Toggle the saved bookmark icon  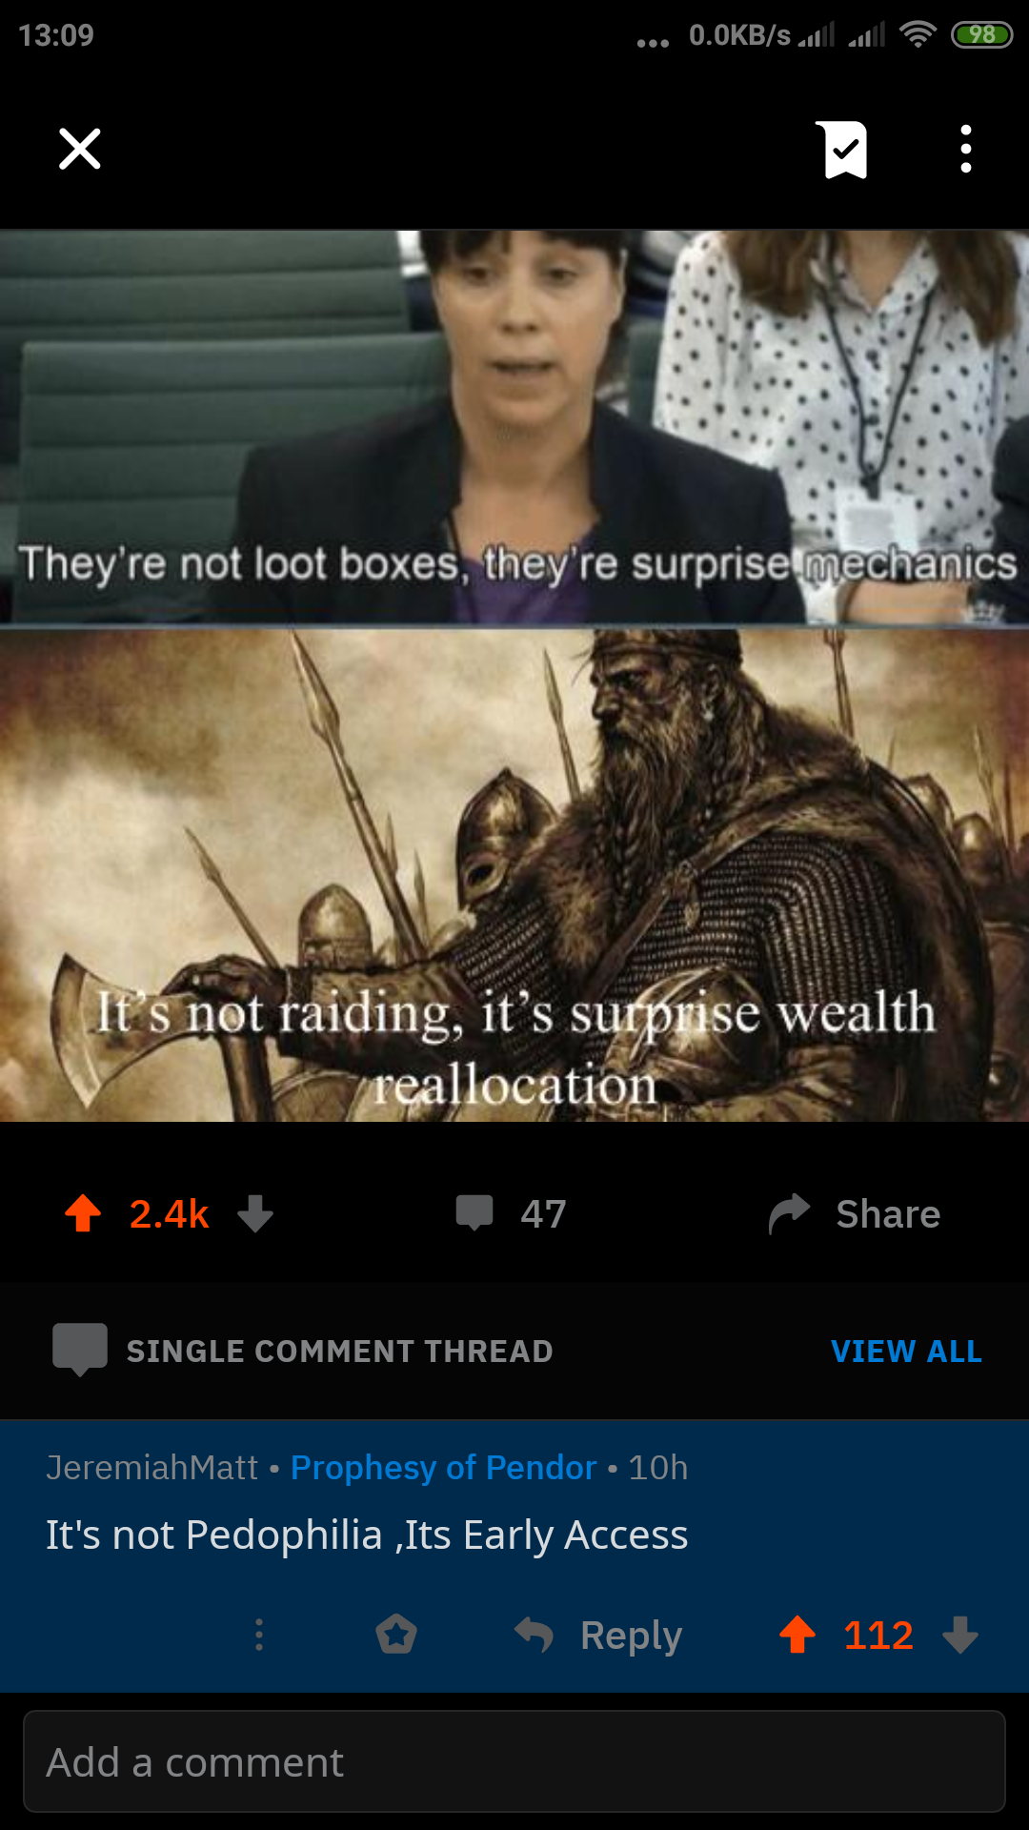coord(842,150)
